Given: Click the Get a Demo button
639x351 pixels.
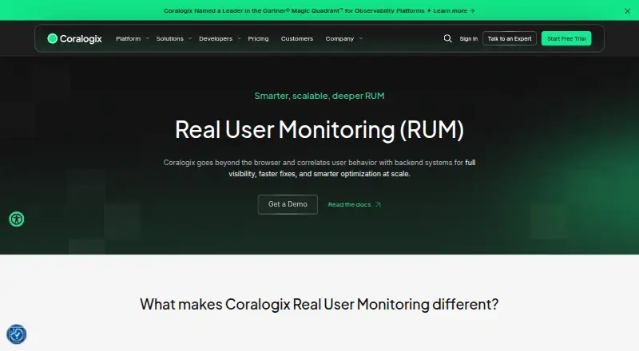Looking at the screenshot, I should click(288, 204).
